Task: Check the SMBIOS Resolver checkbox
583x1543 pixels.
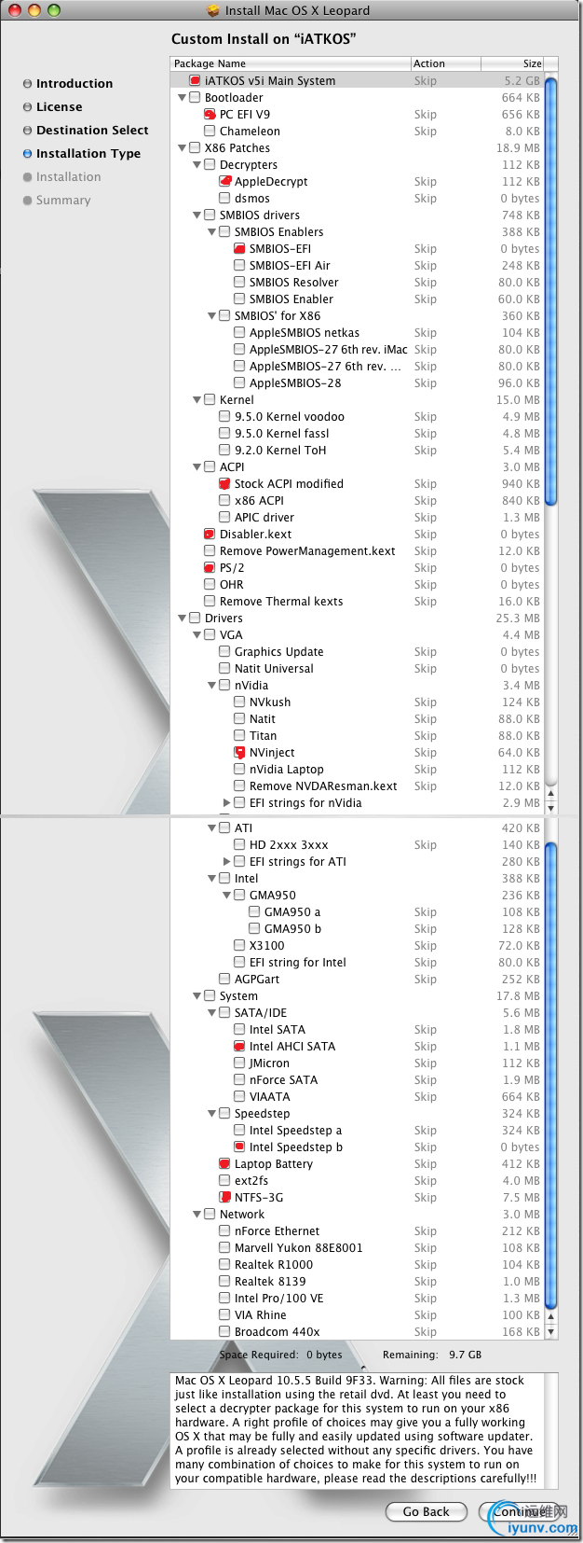Action: [239, 283]
